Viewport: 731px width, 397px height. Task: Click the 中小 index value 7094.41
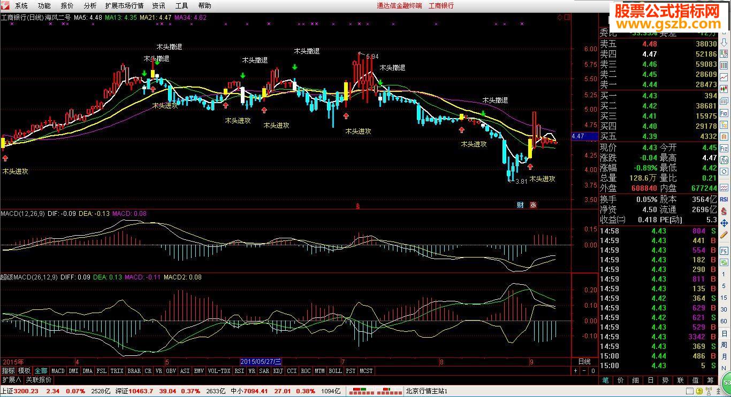[x=256, y=392]
